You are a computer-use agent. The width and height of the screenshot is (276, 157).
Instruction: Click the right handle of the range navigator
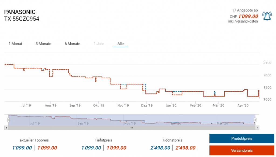[x=255, y=120]
